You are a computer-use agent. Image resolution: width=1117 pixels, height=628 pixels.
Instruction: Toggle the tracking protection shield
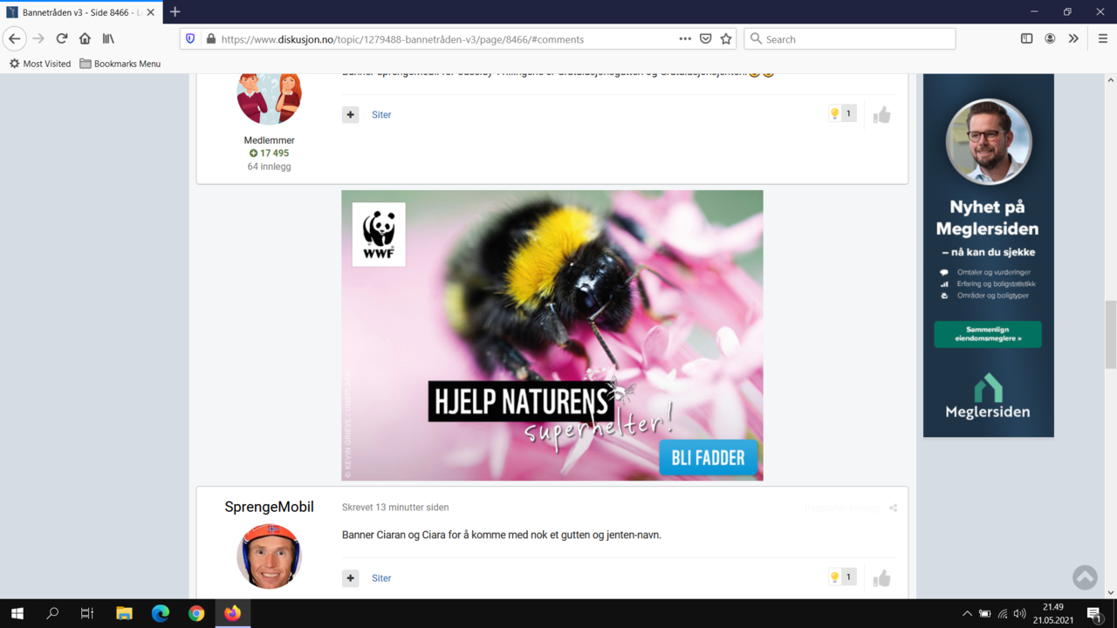pos(189,38)
